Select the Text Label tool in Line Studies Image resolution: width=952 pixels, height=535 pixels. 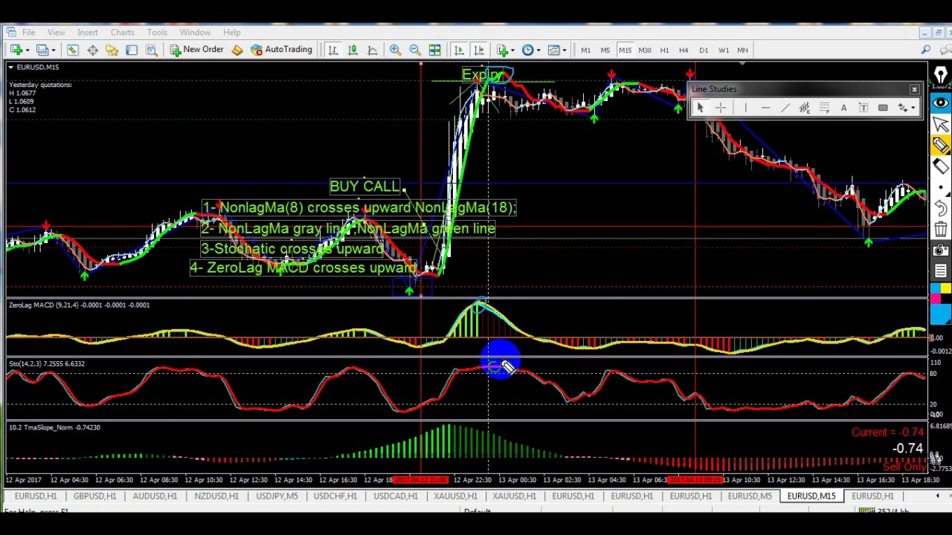(x=863, y=108)
